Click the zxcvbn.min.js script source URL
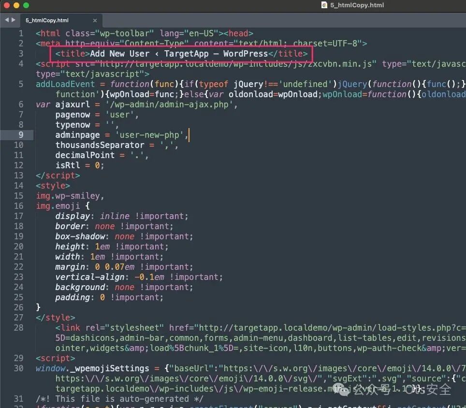 pos(235,64)
